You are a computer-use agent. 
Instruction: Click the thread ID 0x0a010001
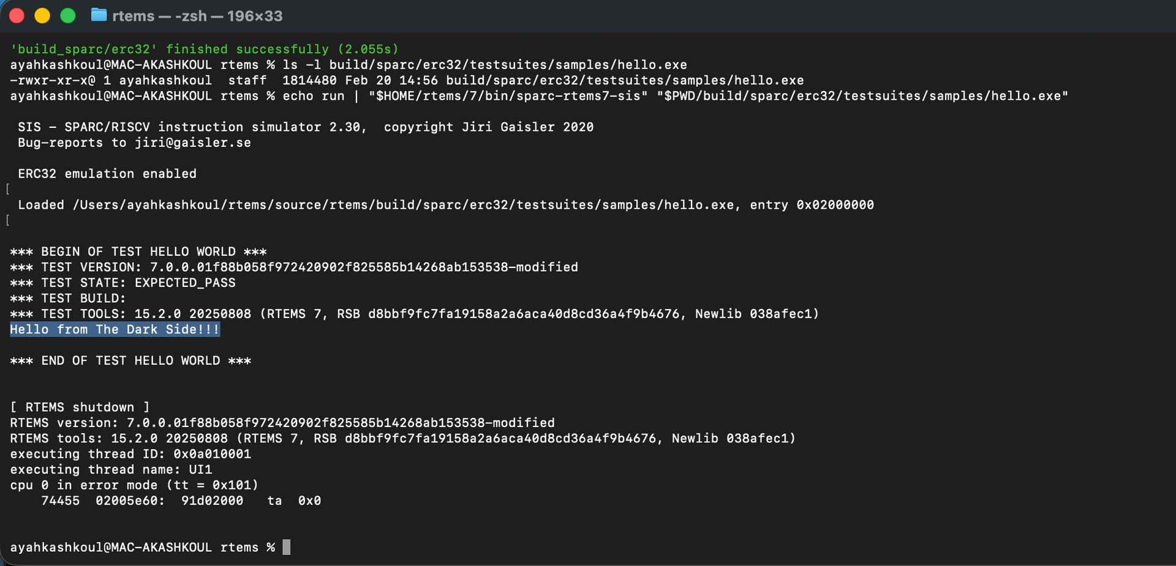point(212,454)
